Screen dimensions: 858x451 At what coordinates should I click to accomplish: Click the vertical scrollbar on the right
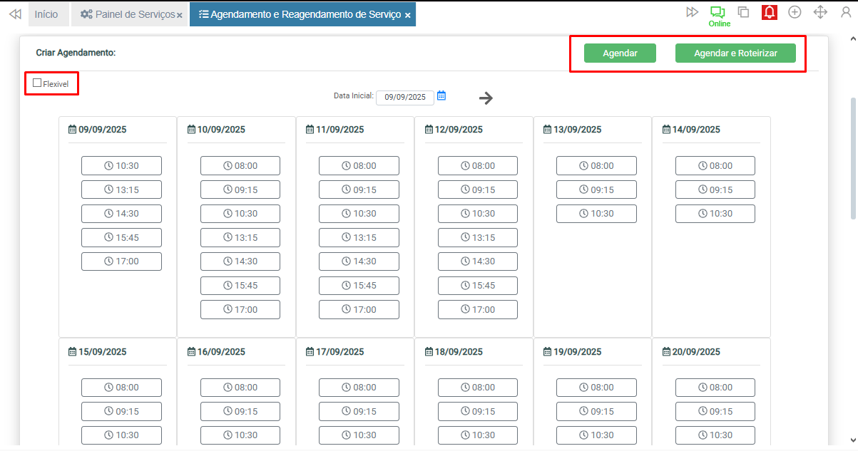[853, 157]
